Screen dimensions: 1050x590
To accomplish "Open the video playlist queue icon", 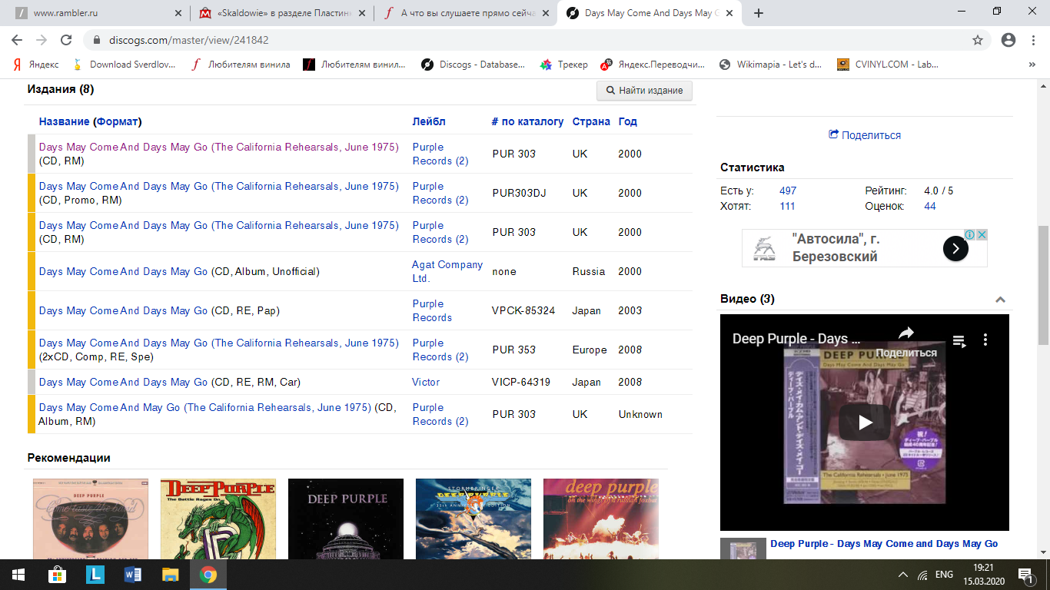I will pyautogui.click(x=959, y=340).
